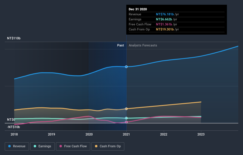
Task: Toggle the Earnings series legend button
Action: (42, 146)
